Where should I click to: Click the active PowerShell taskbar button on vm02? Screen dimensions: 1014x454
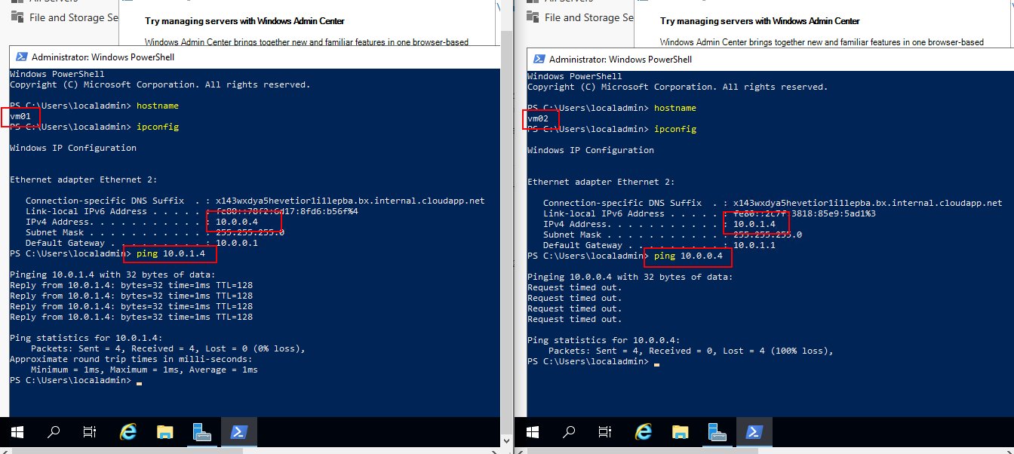(x=754, y=432)
